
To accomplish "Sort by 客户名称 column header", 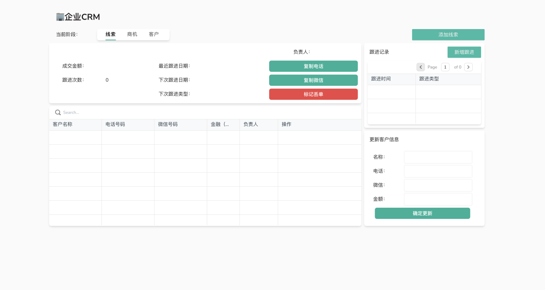I will [x=75, y=125].
